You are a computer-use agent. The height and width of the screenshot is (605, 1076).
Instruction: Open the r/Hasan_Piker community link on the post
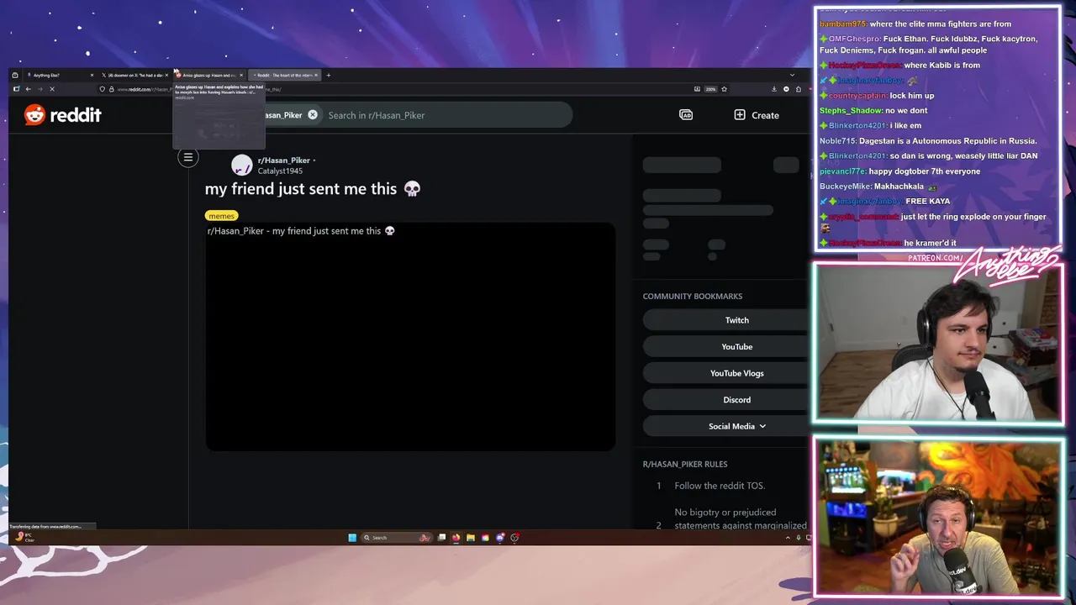[x=283, y=160]
